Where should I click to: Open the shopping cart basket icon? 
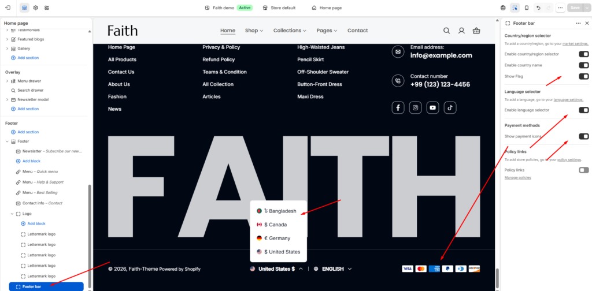[476, 31]
